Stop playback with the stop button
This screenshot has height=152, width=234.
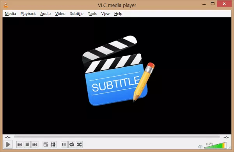point(27,145)
